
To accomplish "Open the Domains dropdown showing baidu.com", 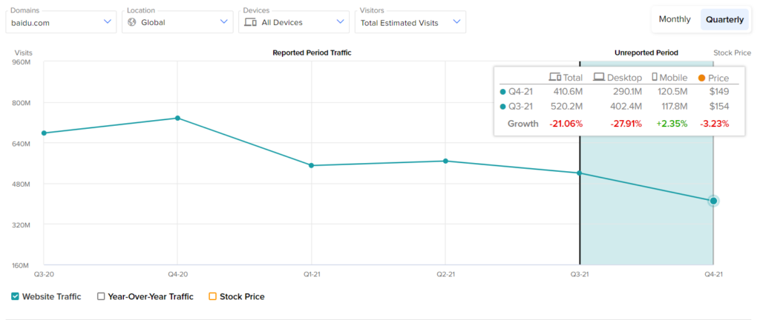I will click(x=60, y=22).
